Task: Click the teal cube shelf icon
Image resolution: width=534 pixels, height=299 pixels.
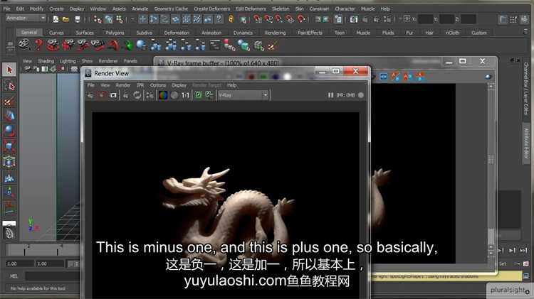Action: coord(244,45)
